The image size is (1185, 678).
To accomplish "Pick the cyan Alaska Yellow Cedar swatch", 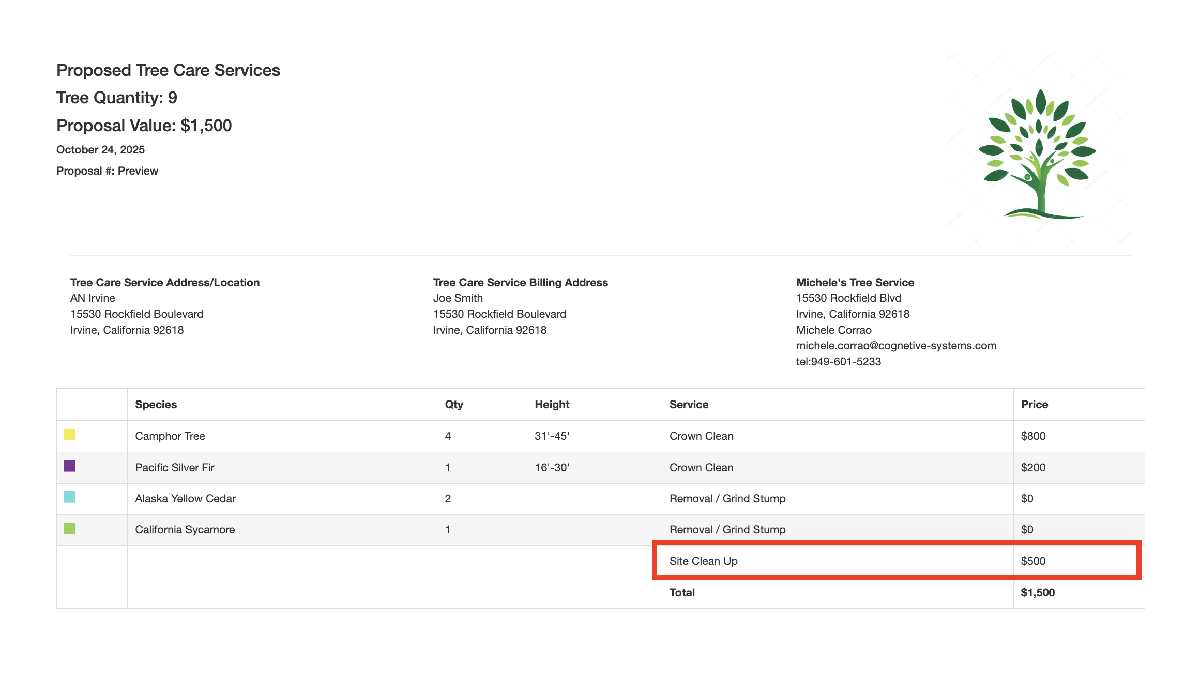I will [70, 497].
